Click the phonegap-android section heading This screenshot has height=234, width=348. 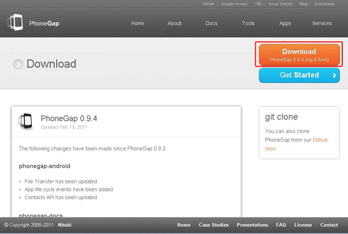[45, 166]
